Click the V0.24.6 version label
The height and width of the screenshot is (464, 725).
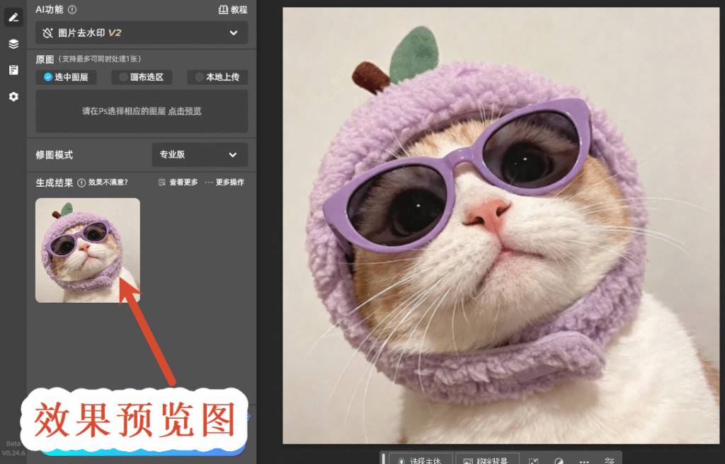point(13,453)
